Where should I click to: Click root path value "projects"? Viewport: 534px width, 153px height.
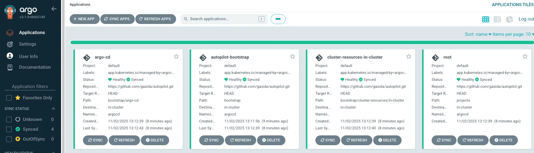point(463,100)
